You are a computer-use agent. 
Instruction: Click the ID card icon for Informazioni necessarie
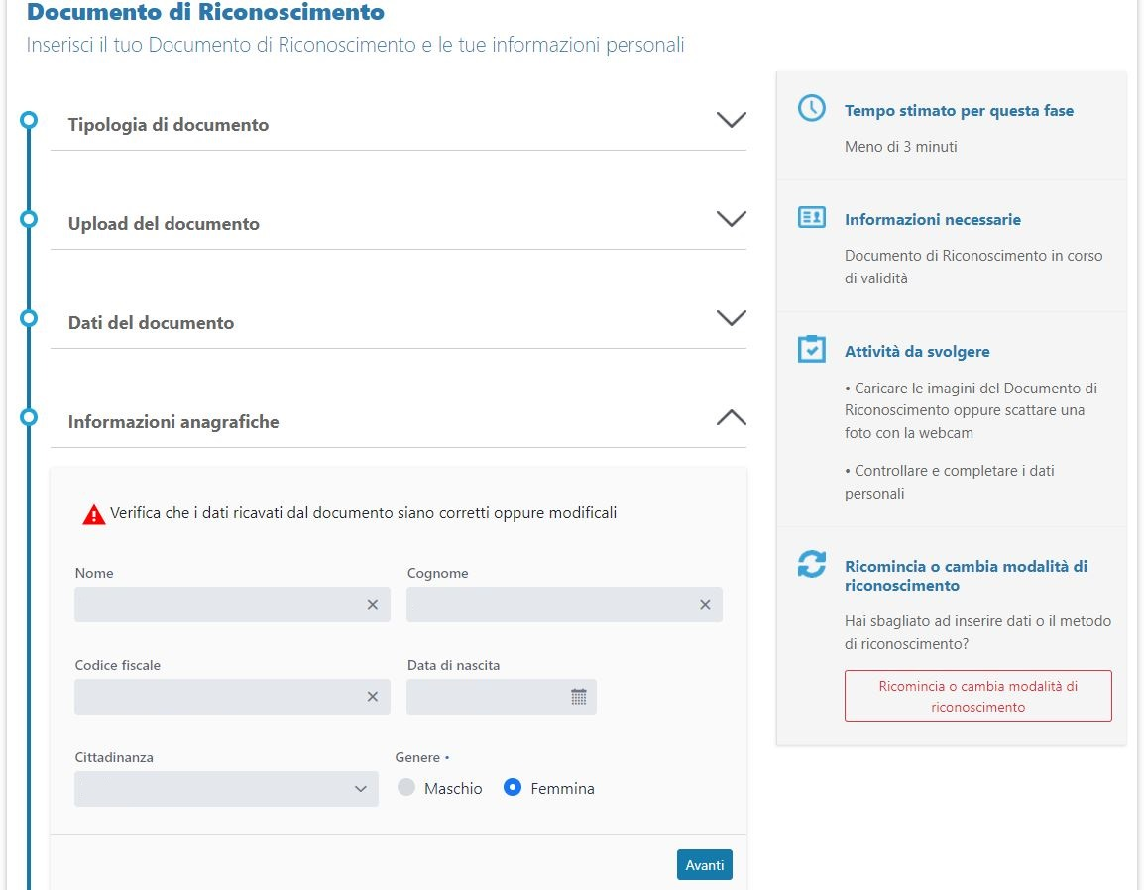click(812, 217)
